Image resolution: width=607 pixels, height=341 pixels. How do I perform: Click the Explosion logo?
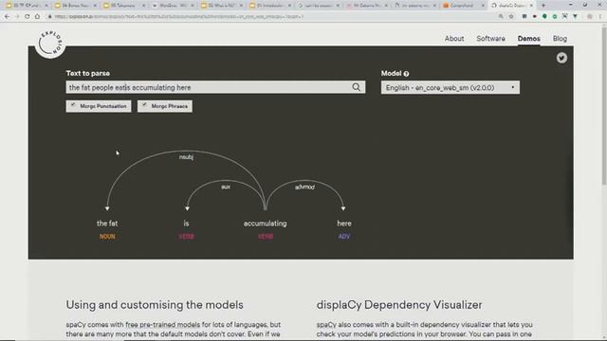click(50, 44)
